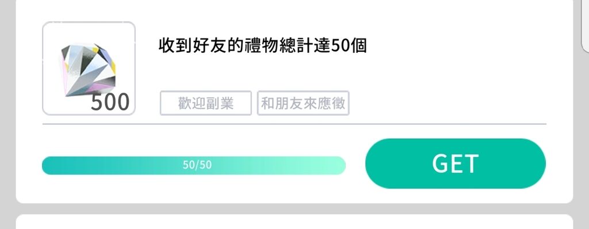The height and width of the screenshot is (229, 589).
Task: Select the 和朋友來應徵 tag
Action: pyautogui.click(x=303, y=103)
